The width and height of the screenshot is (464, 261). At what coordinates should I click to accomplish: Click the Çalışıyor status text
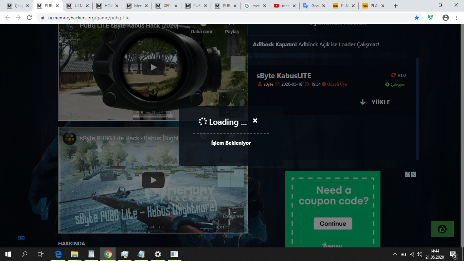[x=398, y=85]
